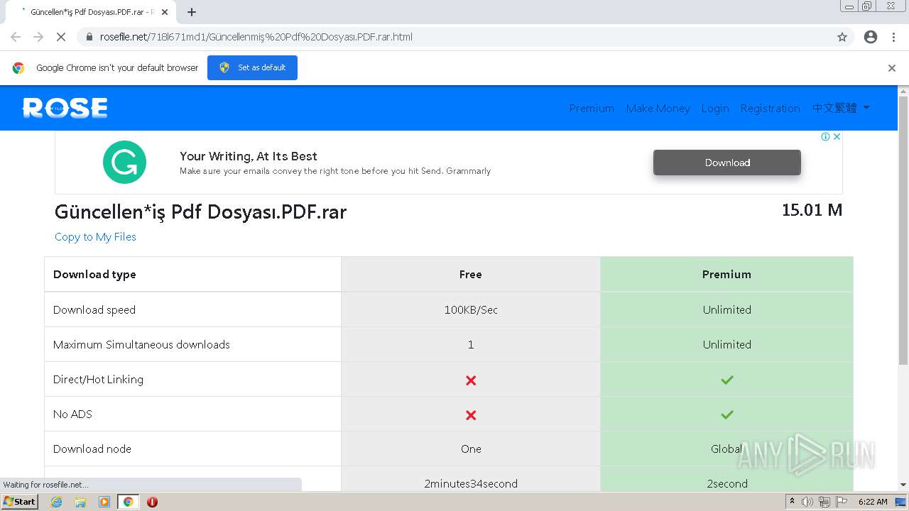Click the scrollbar down arrow
This screenshot has width=909, height=511.
click(903, 485)
